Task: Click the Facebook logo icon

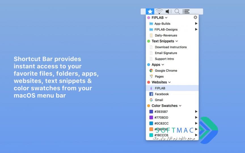Action: pos(151,94)
